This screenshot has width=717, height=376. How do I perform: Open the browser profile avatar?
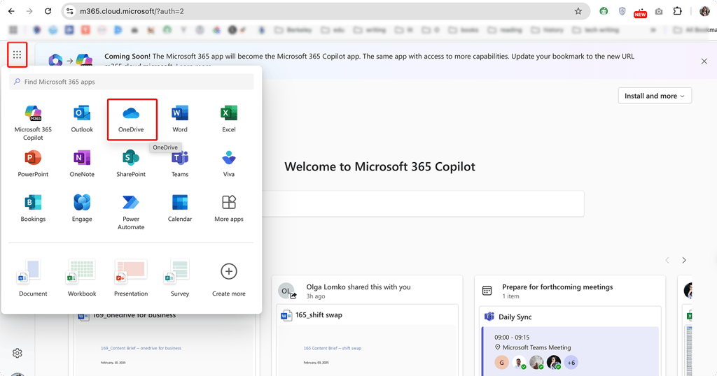[x=704, y=11]
